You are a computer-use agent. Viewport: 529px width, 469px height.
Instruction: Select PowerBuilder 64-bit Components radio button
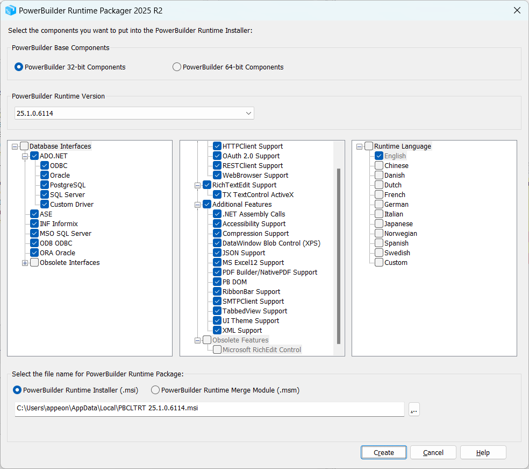coord(177,67)
